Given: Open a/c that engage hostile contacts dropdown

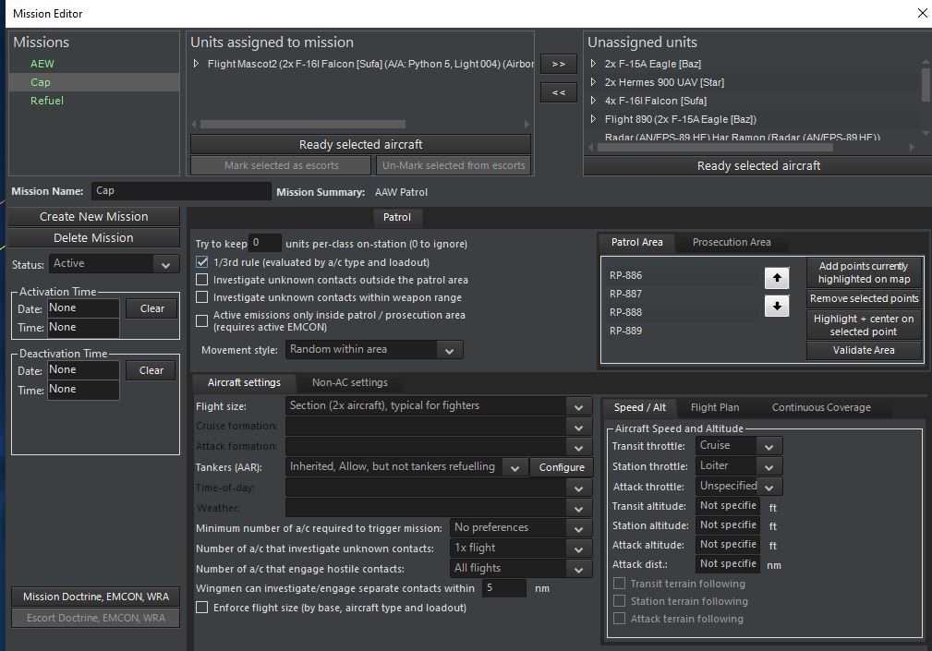Looking at the screenshot, I should (x=521, y=569).
